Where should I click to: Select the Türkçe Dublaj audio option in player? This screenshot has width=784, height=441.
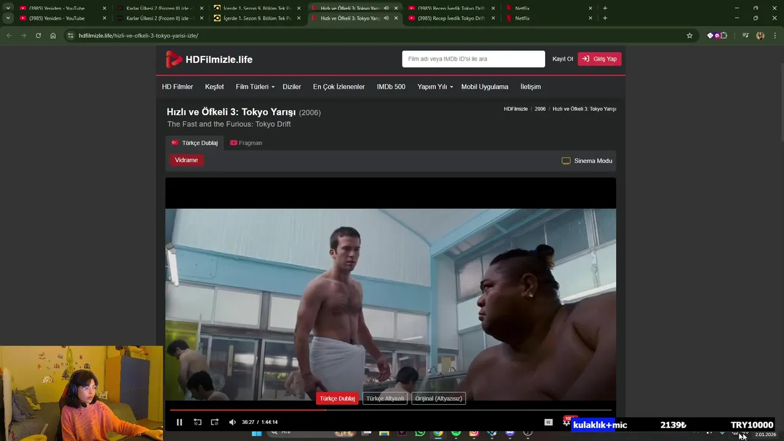337,399
